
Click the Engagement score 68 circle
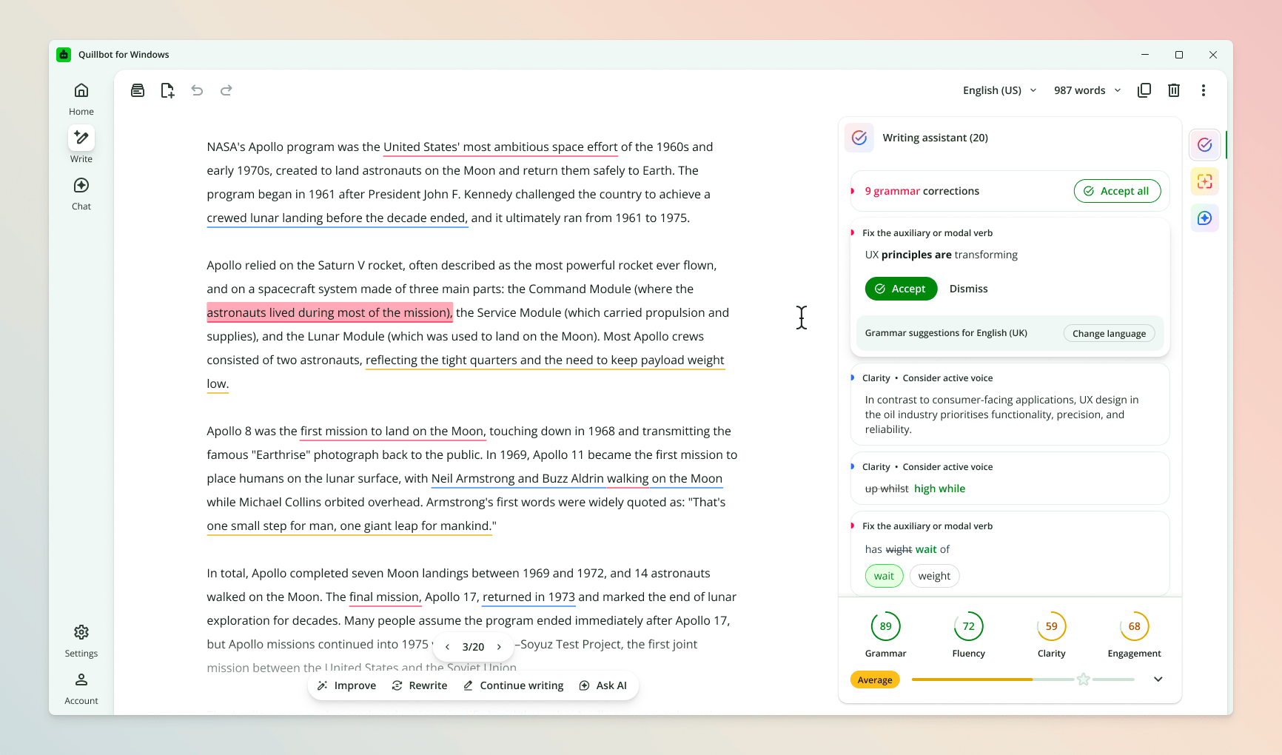[1135, 626]
